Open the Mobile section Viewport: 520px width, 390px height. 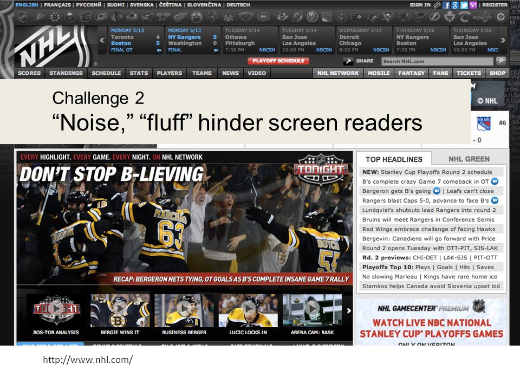(x=379, y=73)
